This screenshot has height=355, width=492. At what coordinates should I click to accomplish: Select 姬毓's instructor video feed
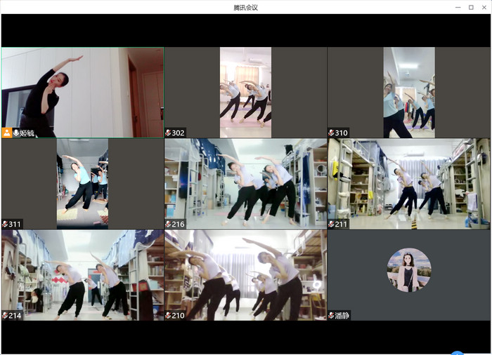(82, 91)
